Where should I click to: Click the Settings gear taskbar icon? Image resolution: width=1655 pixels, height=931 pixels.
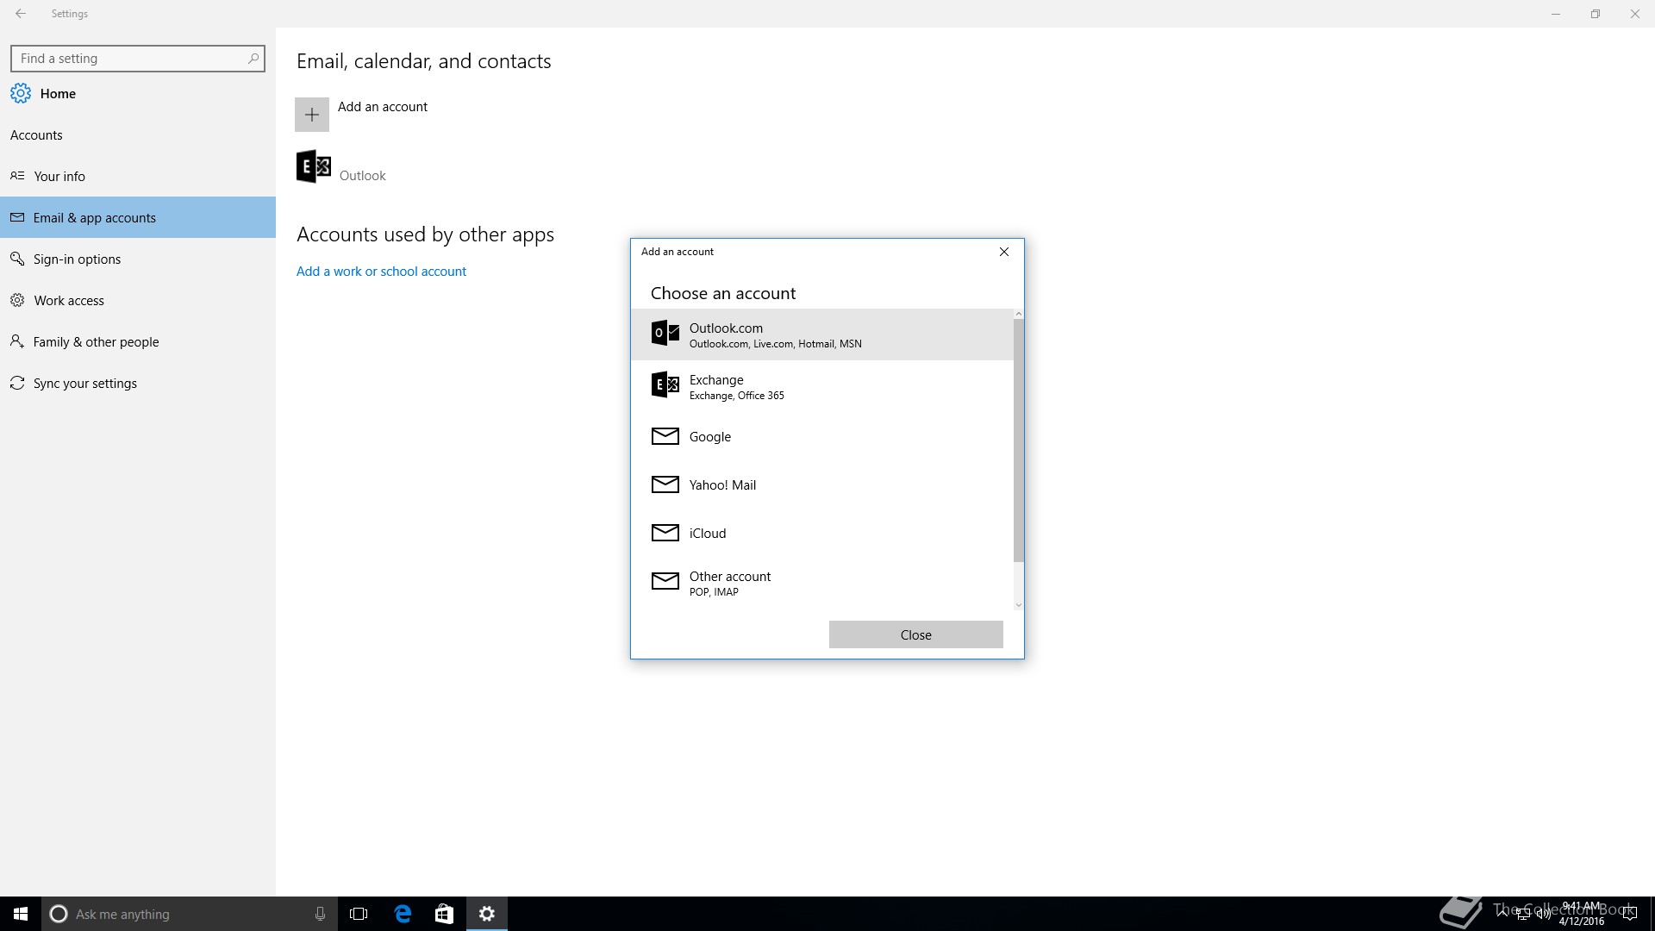[487, 914]
